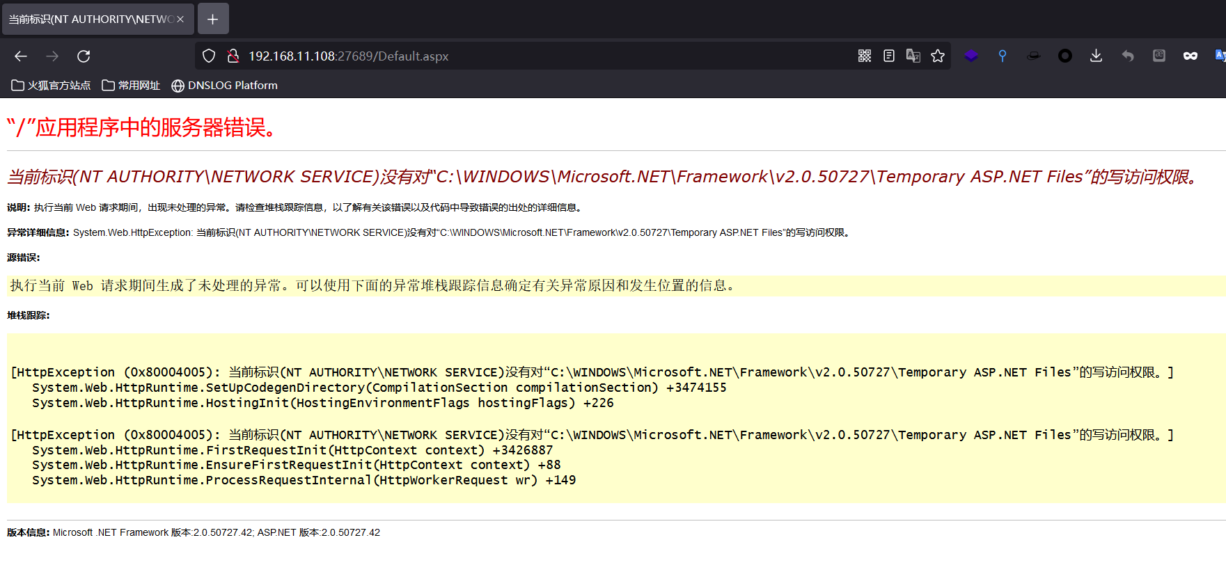Image resolution: width=1226 pixels, height=572 pixels.
Task: Go back to the previous page
Action: tap(21, 56)
